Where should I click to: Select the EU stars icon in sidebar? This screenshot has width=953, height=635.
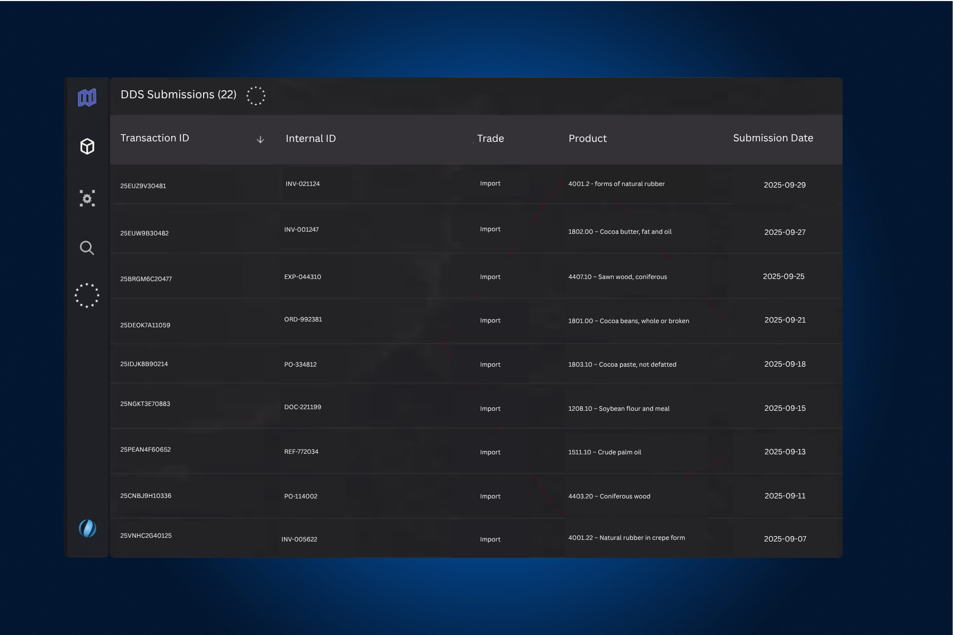click(x=87, y=295)
